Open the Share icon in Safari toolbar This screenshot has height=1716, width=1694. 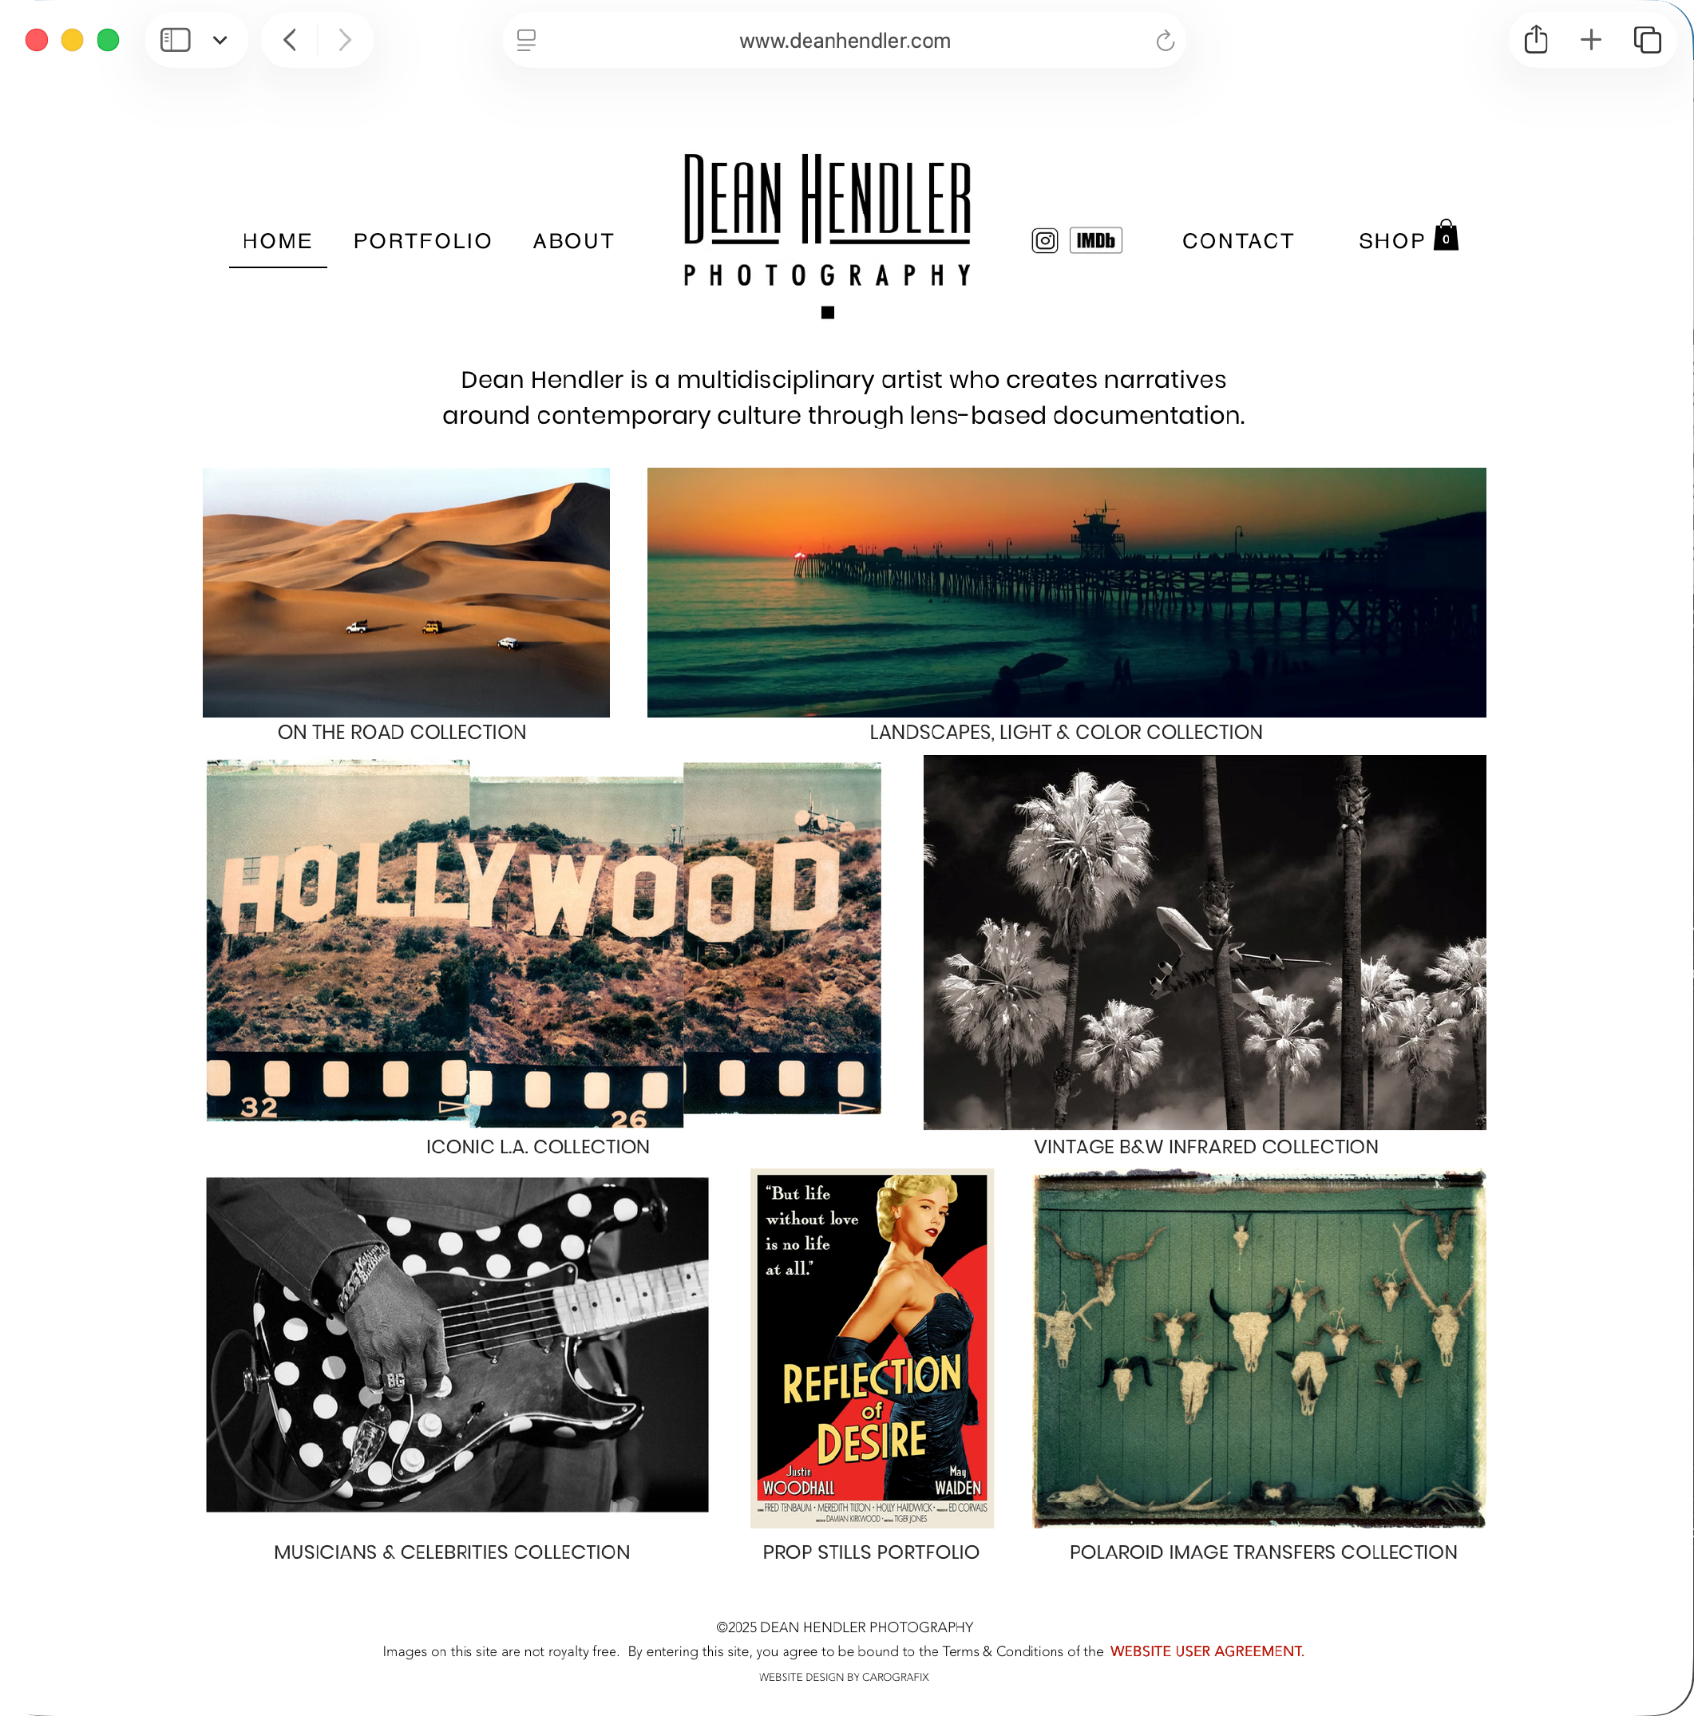pyautogui.click(x=1536, y=40)
